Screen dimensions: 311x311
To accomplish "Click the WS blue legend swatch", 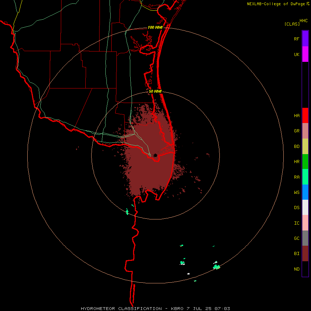I will pos(305,192).
